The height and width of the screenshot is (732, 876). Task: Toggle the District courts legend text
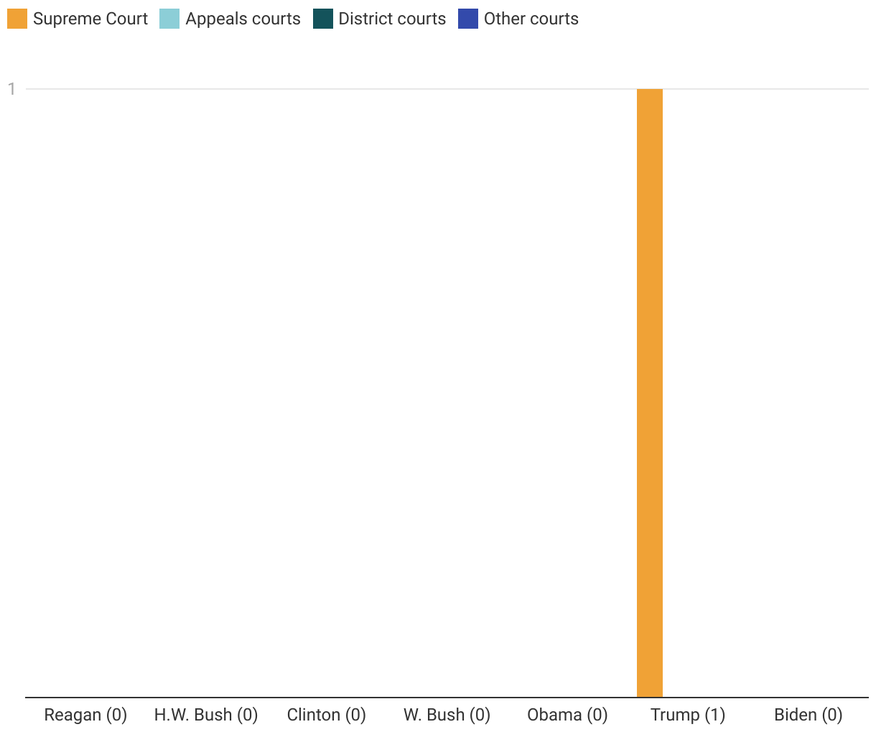tap(392, 19)
